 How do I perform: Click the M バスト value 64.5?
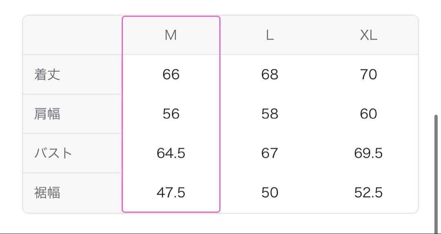171,153
